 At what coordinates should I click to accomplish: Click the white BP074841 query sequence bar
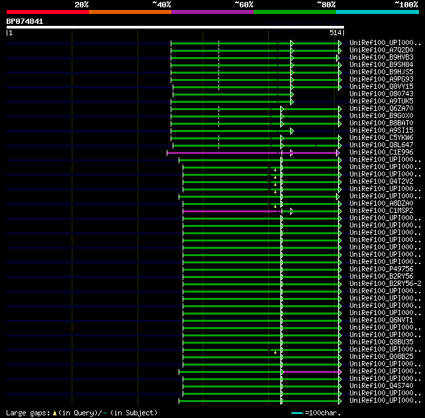click(x=175, y=27)
